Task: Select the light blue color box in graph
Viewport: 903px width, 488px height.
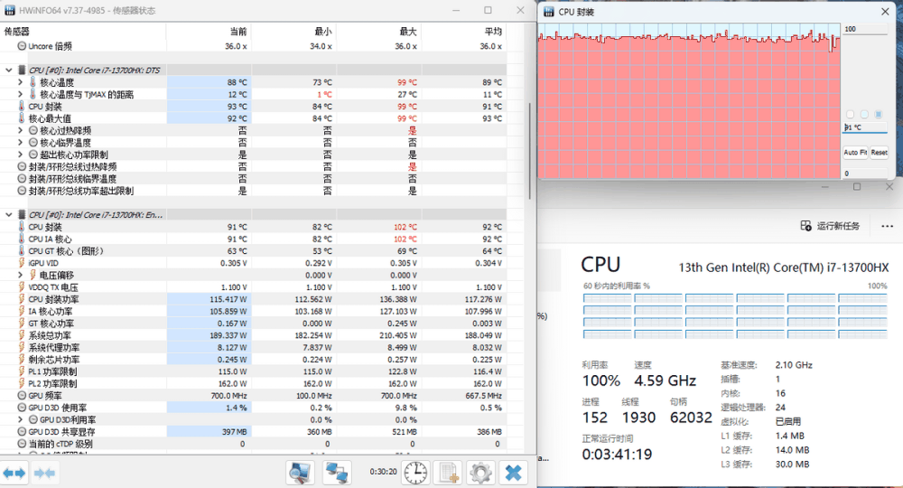Action: (864, 114)
